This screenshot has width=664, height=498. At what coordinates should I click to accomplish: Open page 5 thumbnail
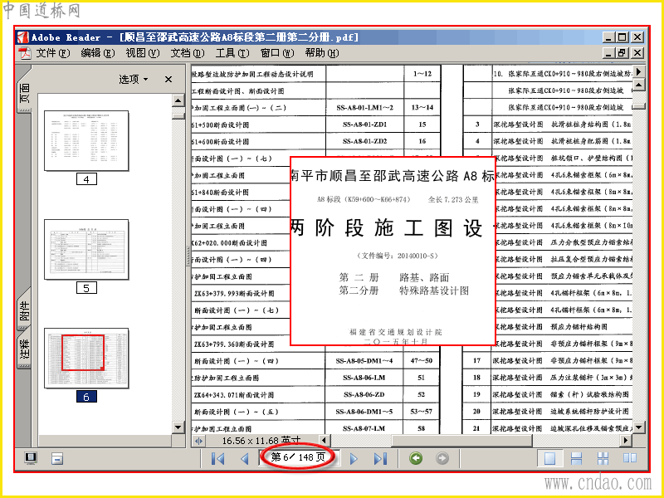(x=86, y=250)
